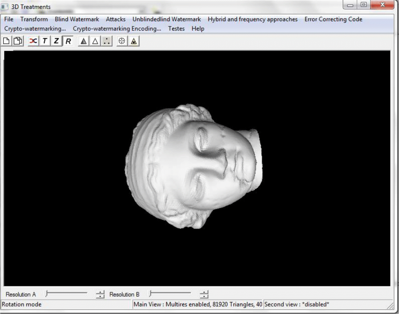Click the Resolution B stepper up arrow

tap(204, 291)
